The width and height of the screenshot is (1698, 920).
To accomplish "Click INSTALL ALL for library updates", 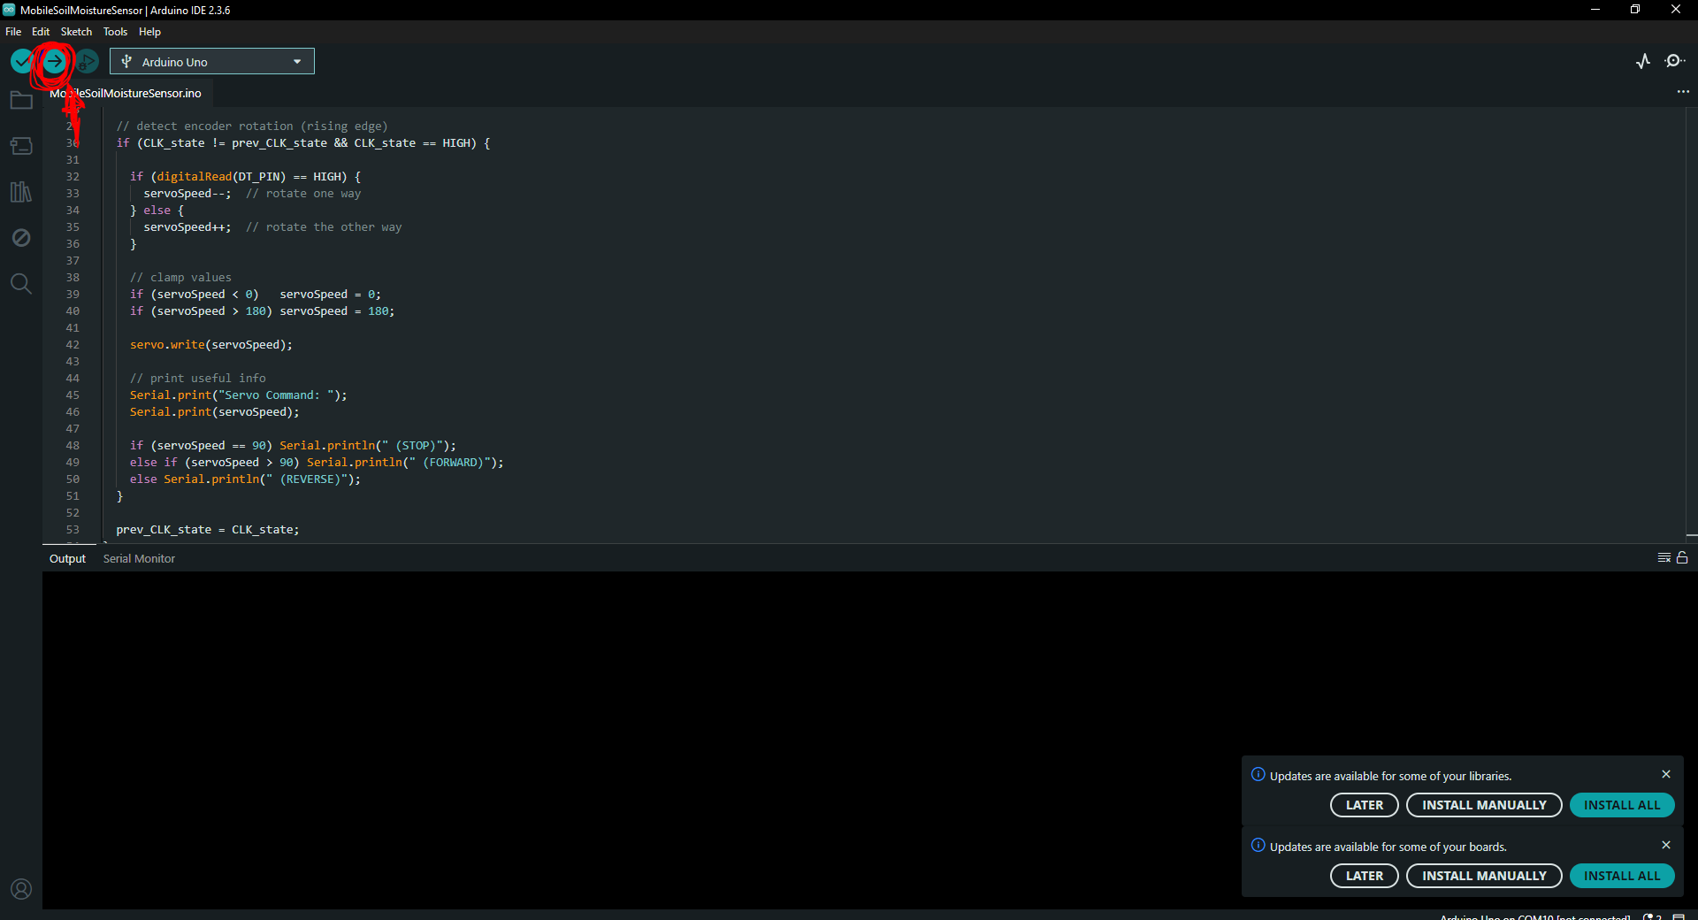I will pos(1622,805).
